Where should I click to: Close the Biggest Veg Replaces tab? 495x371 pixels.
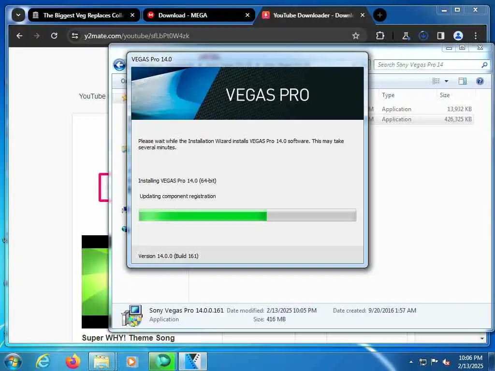tap(132, 15)
